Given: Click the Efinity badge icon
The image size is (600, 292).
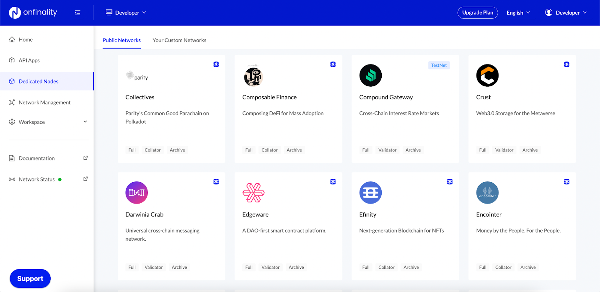Looking at the screenshot, I should click(x=450, y=182).
